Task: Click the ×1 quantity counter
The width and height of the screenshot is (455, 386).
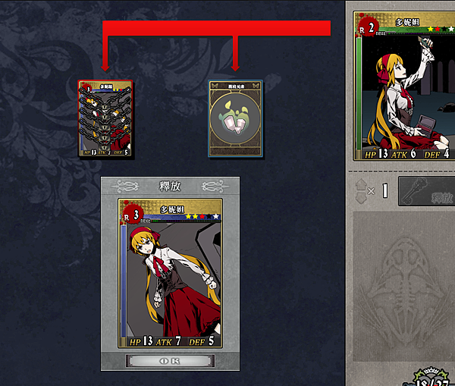Action: point(378,191)
